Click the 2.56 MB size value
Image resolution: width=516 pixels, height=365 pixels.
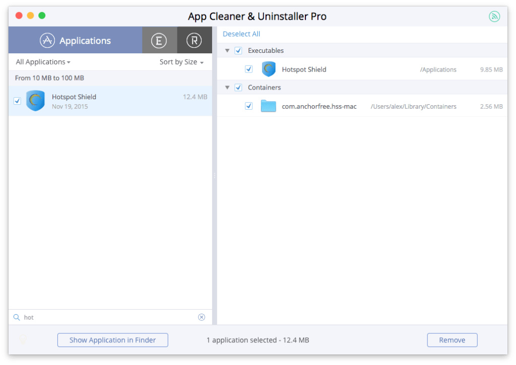pyautogui.click(x=491, y=107)
